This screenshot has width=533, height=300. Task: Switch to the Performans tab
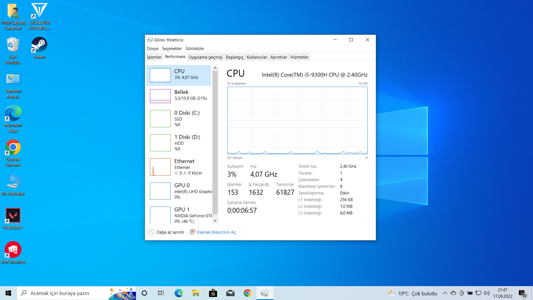(175, 57)
